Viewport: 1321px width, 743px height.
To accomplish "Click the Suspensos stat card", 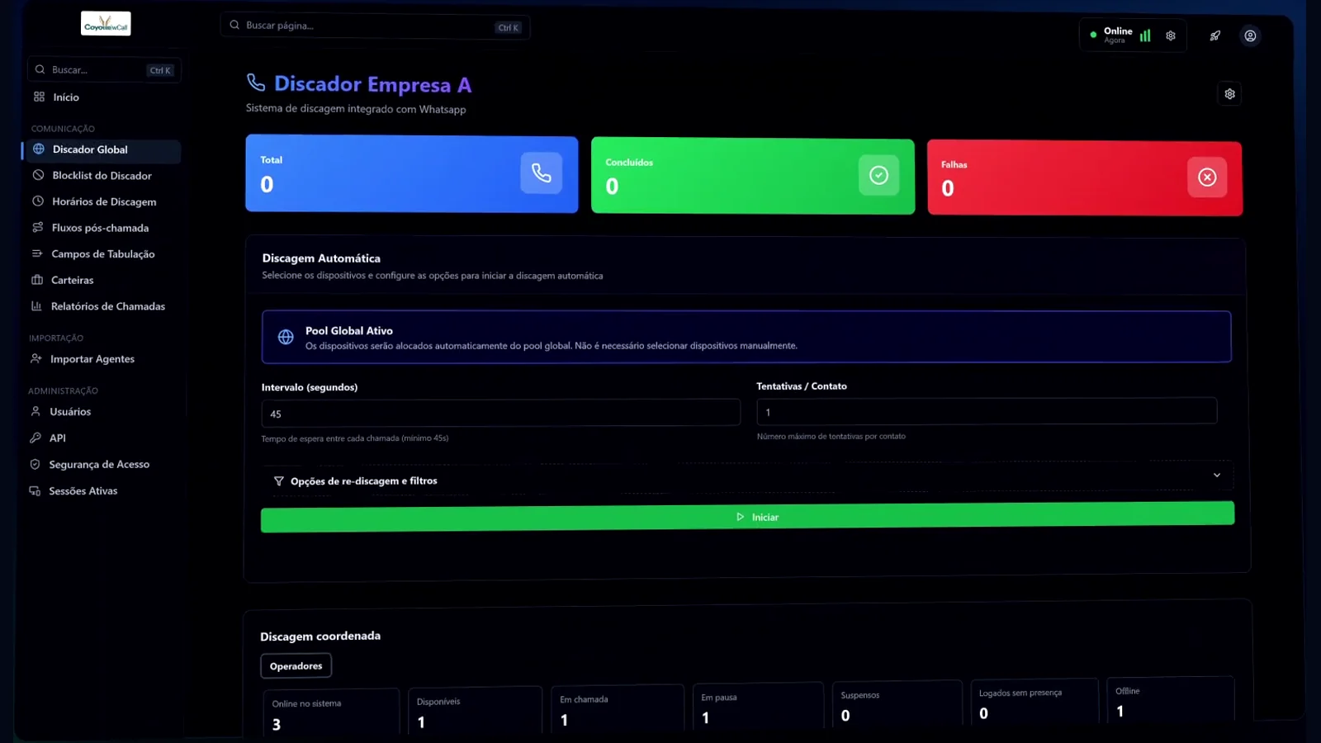I will (897, 704).
